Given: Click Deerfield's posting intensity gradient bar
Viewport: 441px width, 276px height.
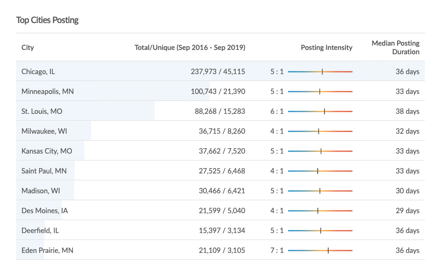Looking at the screenshot, I should [x=320, y=231].
